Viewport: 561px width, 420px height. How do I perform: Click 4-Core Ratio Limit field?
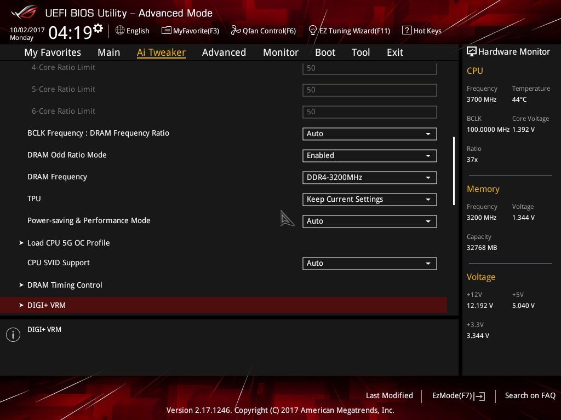point(370,68)
